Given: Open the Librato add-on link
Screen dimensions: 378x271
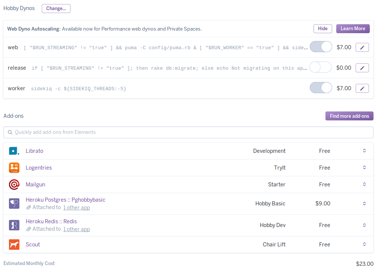Looking at the screenshot, I should point(34,151).
